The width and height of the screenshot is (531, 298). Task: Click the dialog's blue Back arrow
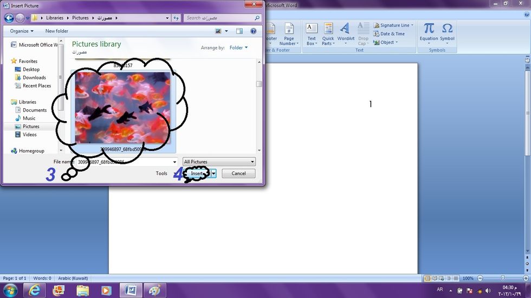tap(9, 18)
